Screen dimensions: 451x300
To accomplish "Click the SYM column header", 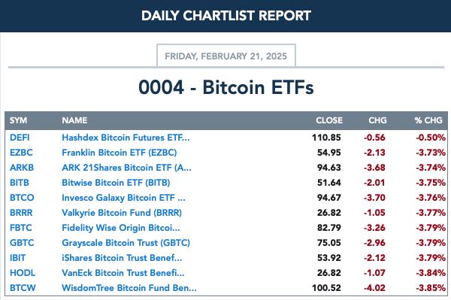I will pos(18,120).
